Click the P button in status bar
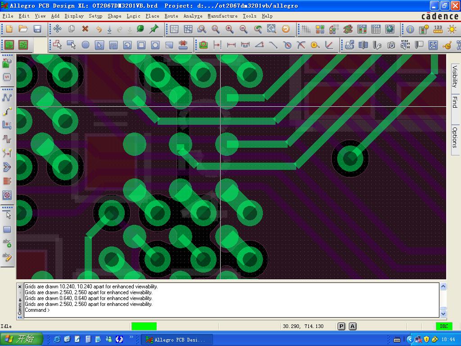The width and height of the screenshot is (461, 346). point(341,326)
